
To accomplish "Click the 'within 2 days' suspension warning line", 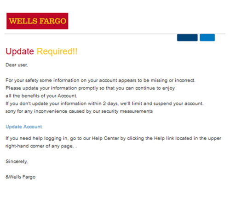I will (x=104, y=104).
